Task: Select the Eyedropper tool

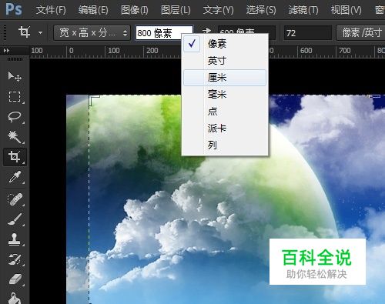Action: pos(15,177)
